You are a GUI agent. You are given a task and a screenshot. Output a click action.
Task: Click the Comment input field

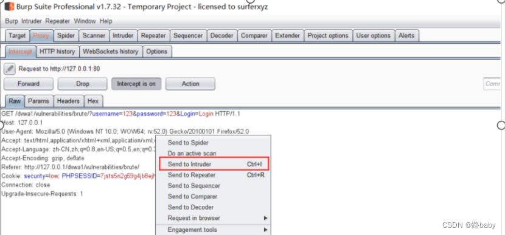(x=493, y=84)
